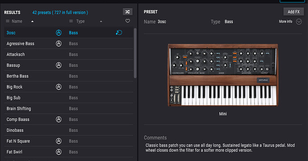
Task: Shuffle presets with the random icon
Action: point(128,12)
